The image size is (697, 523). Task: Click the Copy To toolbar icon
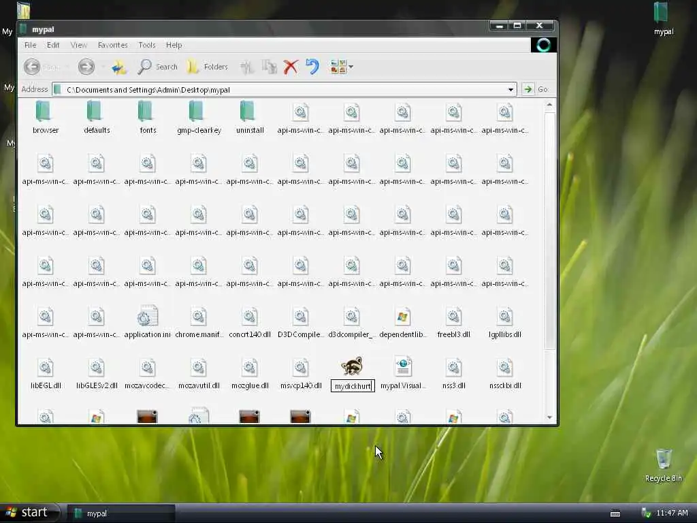click(270, 67)
